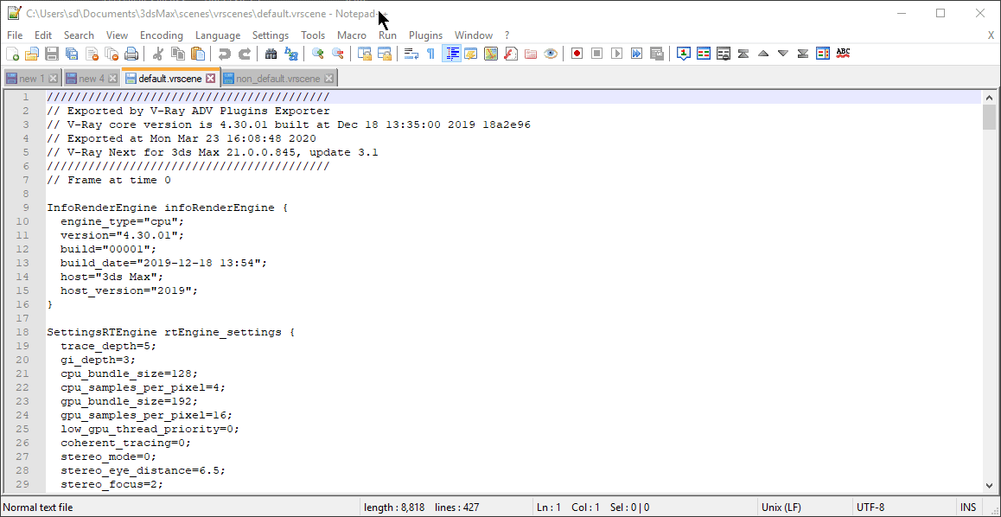Close the non_default.vrscene tab

click(328, 79)
